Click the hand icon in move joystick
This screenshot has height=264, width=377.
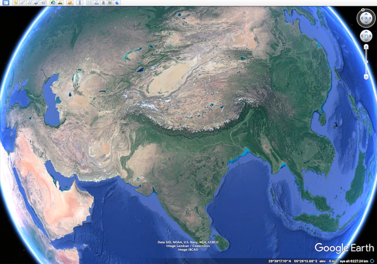[x=366, y=36]
